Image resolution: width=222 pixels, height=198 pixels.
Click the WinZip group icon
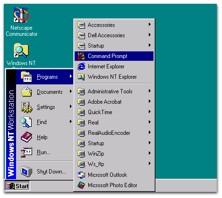[x=81, y=154]
